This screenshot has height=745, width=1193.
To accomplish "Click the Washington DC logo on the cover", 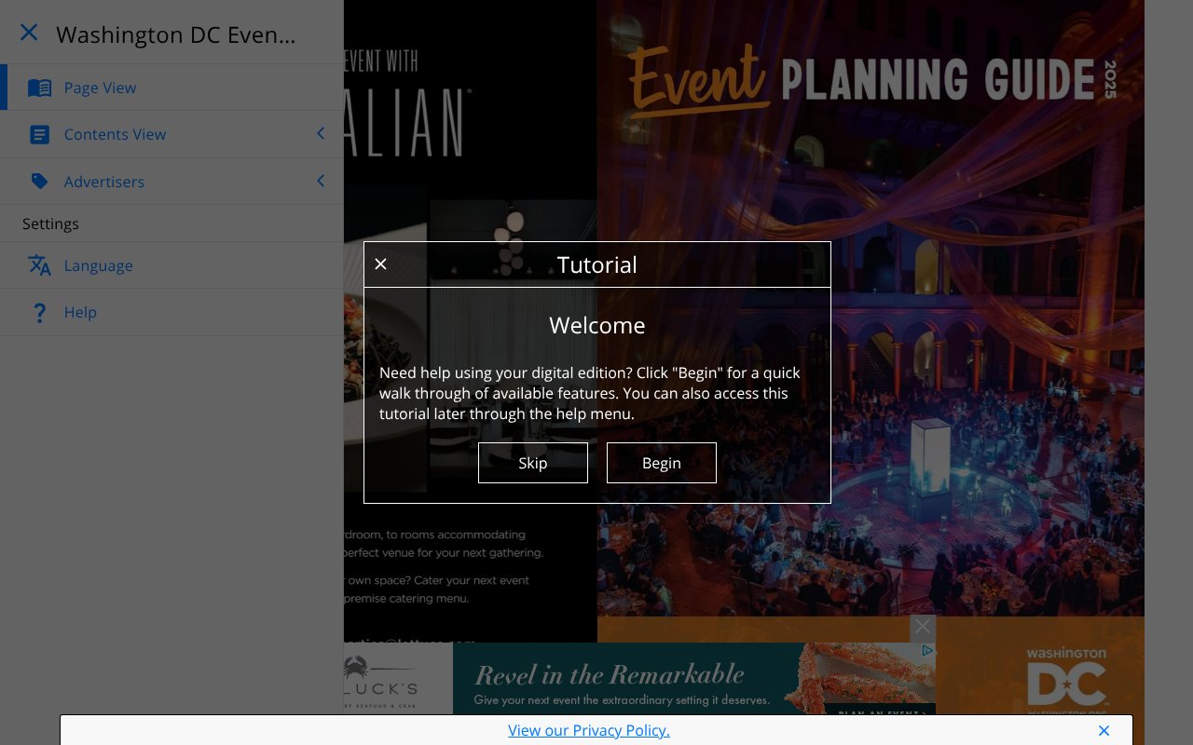I will [1066, 678].
